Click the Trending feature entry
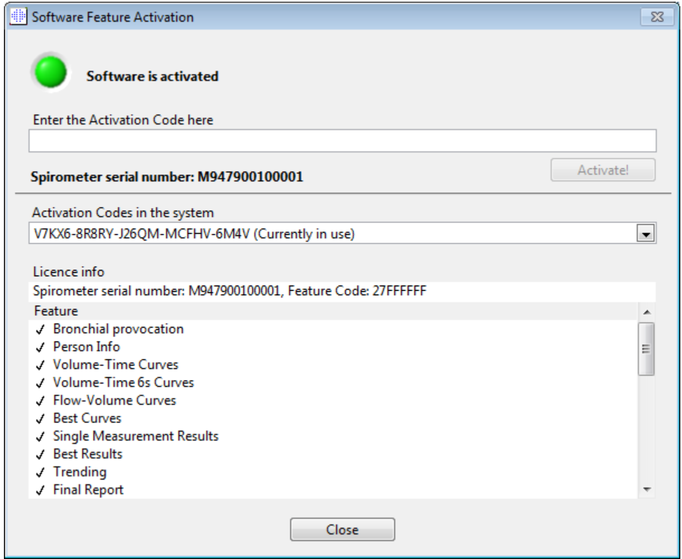Screen dimensions: 682x559 (79, 472)
